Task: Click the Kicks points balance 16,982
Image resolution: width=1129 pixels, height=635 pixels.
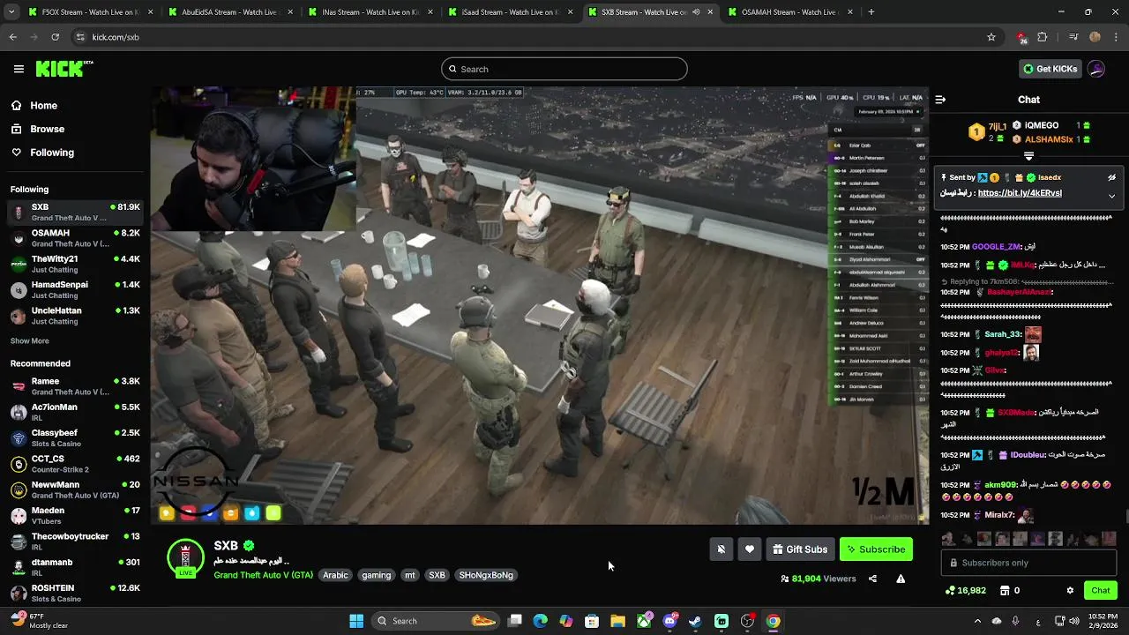Action: pos(966,590)
